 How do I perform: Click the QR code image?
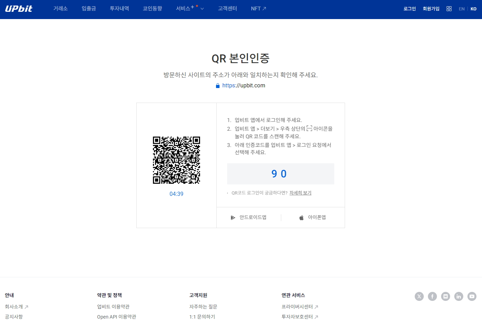pyautogui.click(x=177, y=160)
